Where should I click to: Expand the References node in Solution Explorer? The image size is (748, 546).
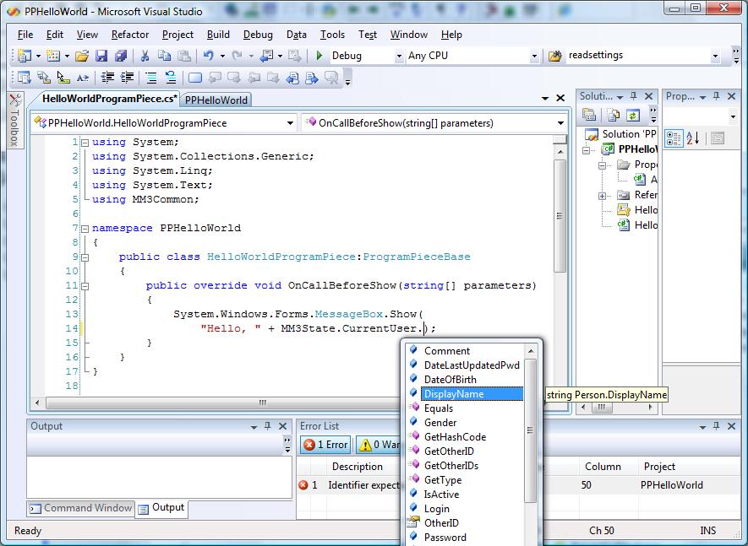click(x=602, y=196)
